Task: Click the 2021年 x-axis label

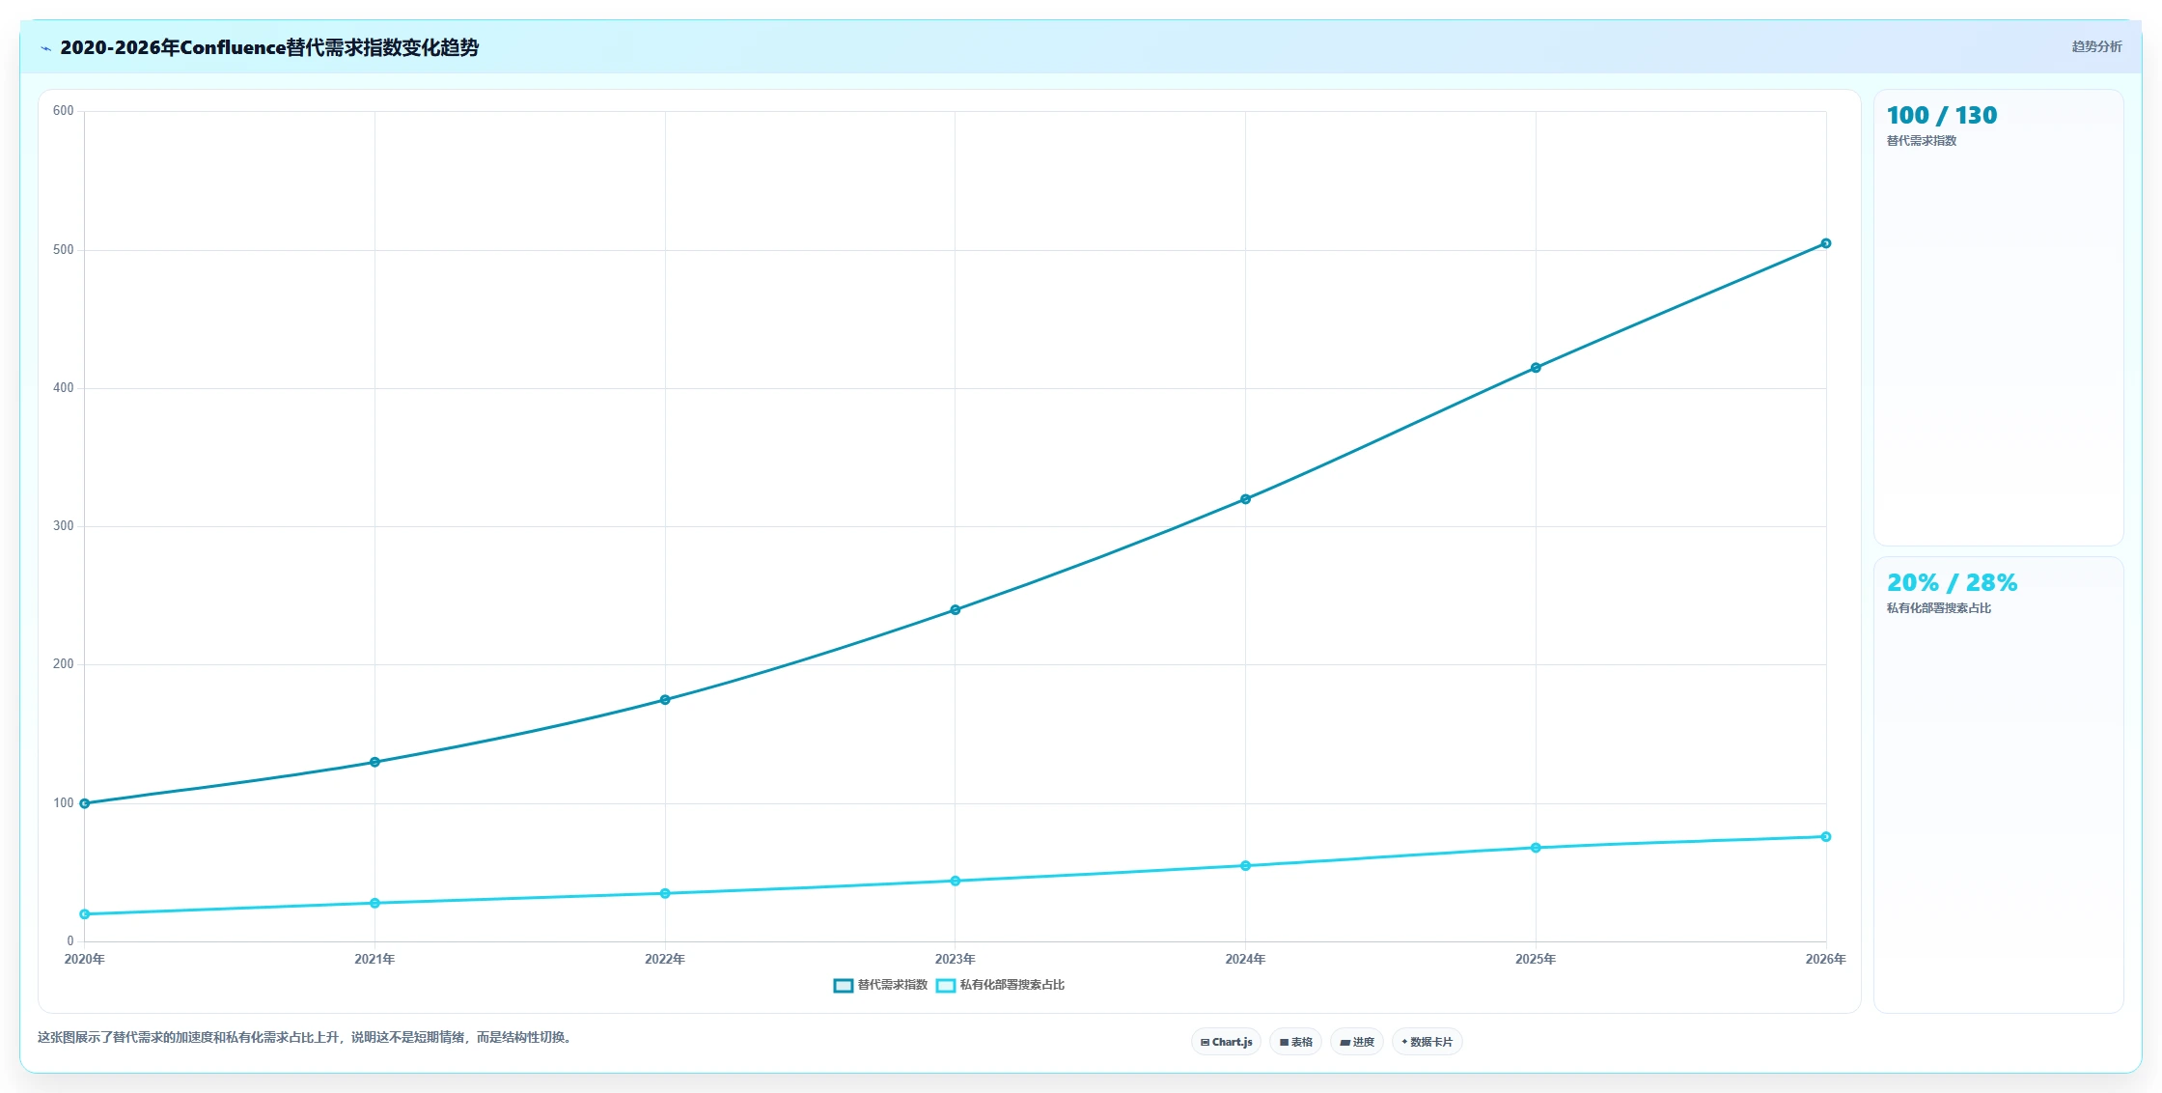Action: point(374,959)
